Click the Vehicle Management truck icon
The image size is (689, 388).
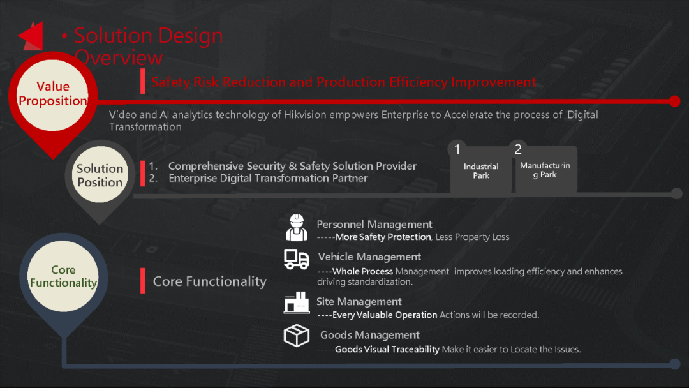[x=296, y=259]
